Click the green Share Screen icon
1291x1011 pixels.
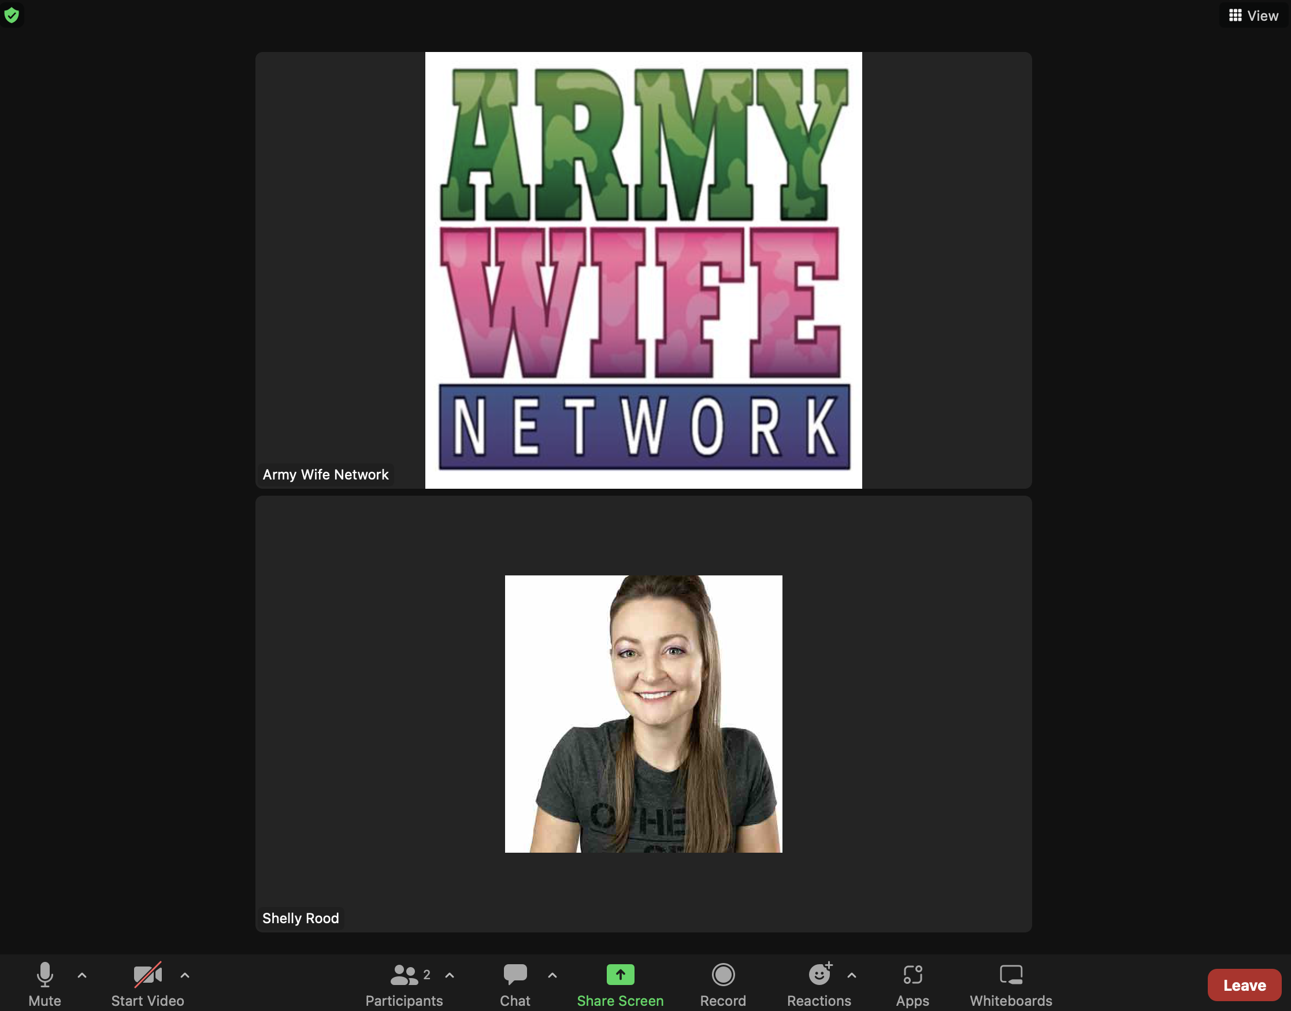pyautogui.click(x=620, y=974)
